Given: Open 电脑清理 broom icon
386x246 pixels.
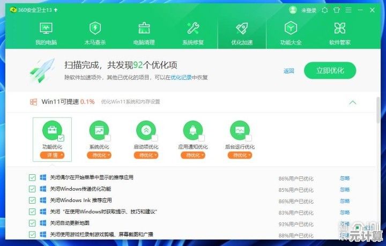Looking at the screenshot, I should point(144,28).
